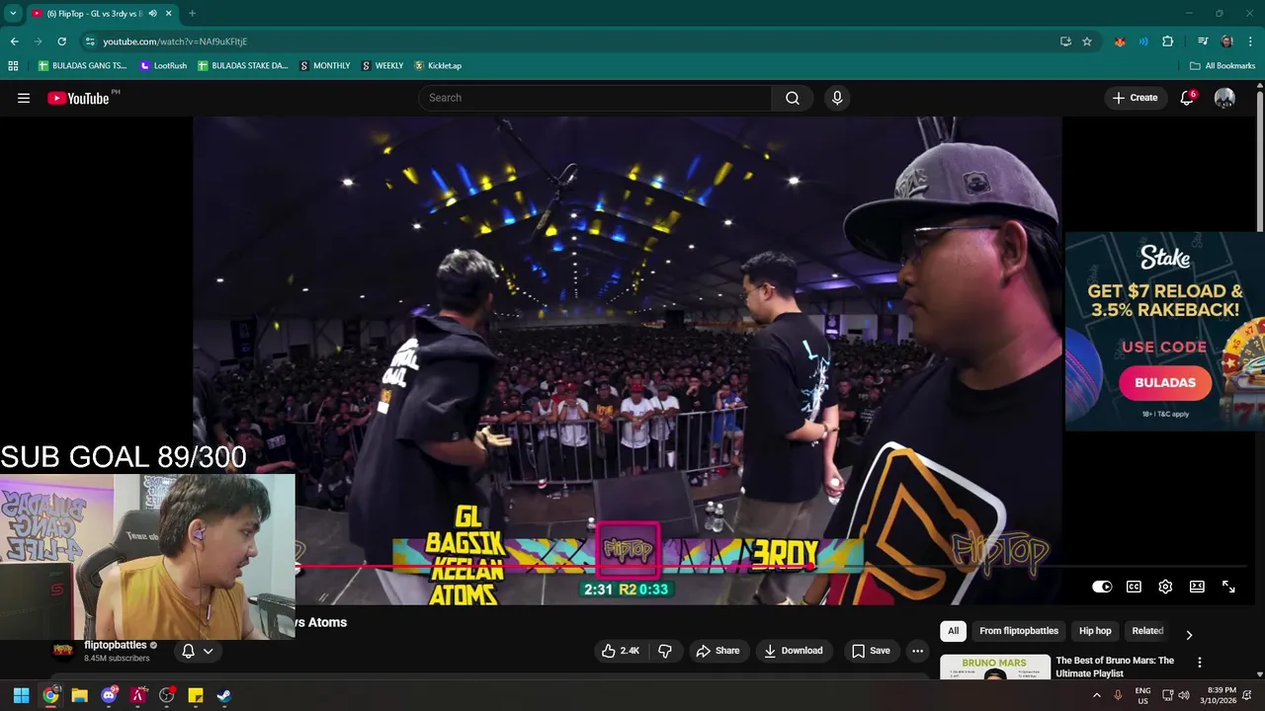Bookmark this page with the star icon
Image resolution: width=1265 pixels, height=711 pixels.
[1087, 41]
